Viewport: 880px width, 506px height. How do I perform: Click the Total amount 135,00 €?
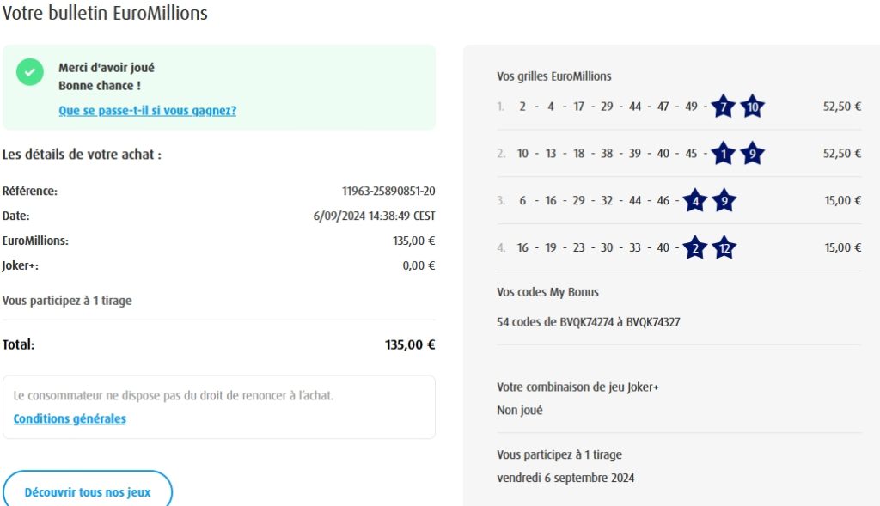[x=410, y=344]
